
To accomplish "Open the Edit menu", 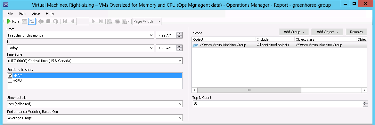I will [x=22, y=14].
